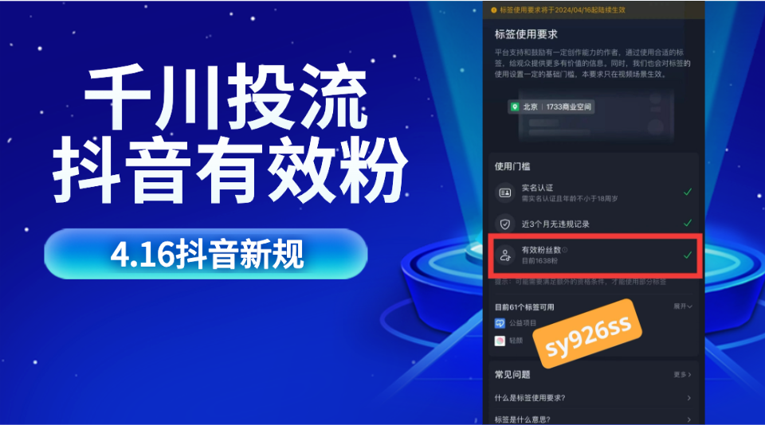Click the yellow warning icon in top banner

coord(494,10)
